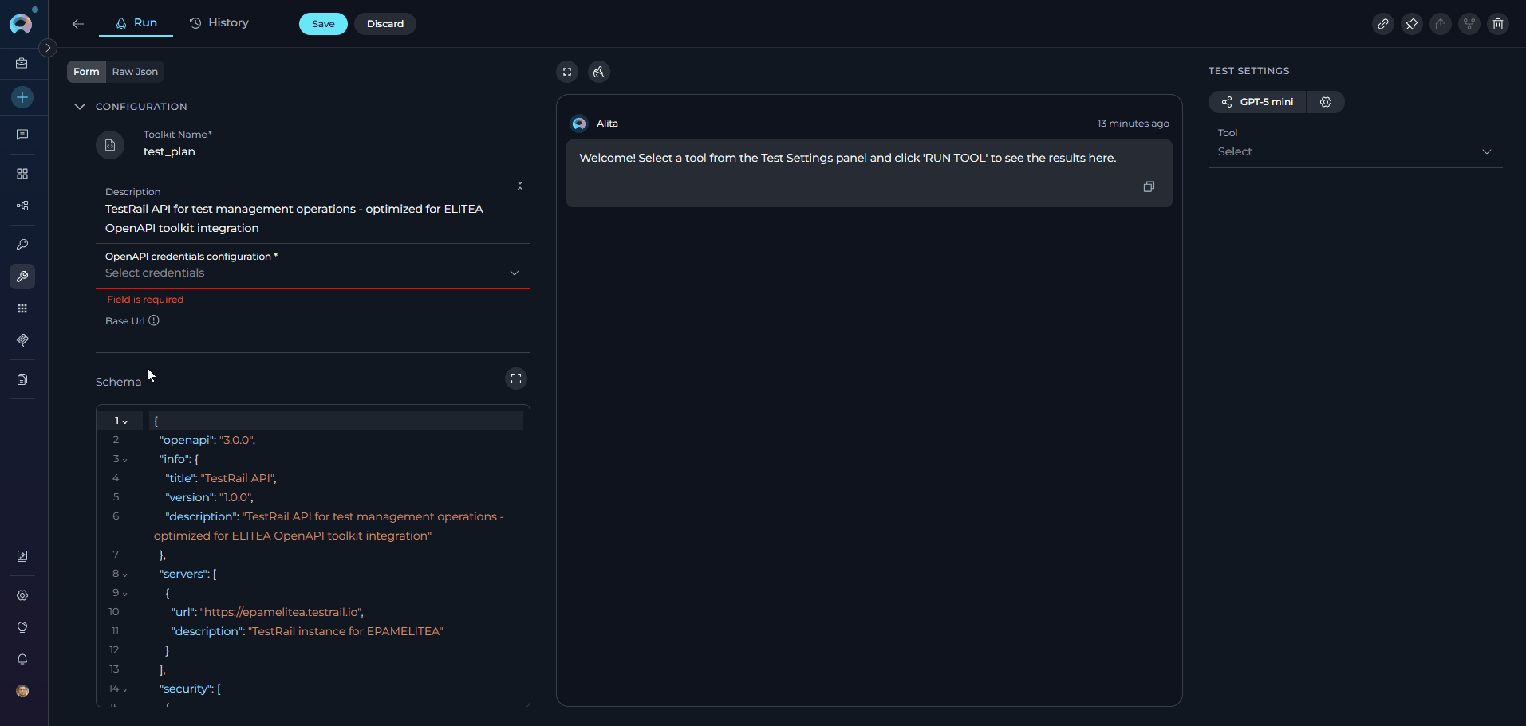Screen dimensions: 1526x726
Task: Collapse the Description field
Action: [x=519, y=186]
